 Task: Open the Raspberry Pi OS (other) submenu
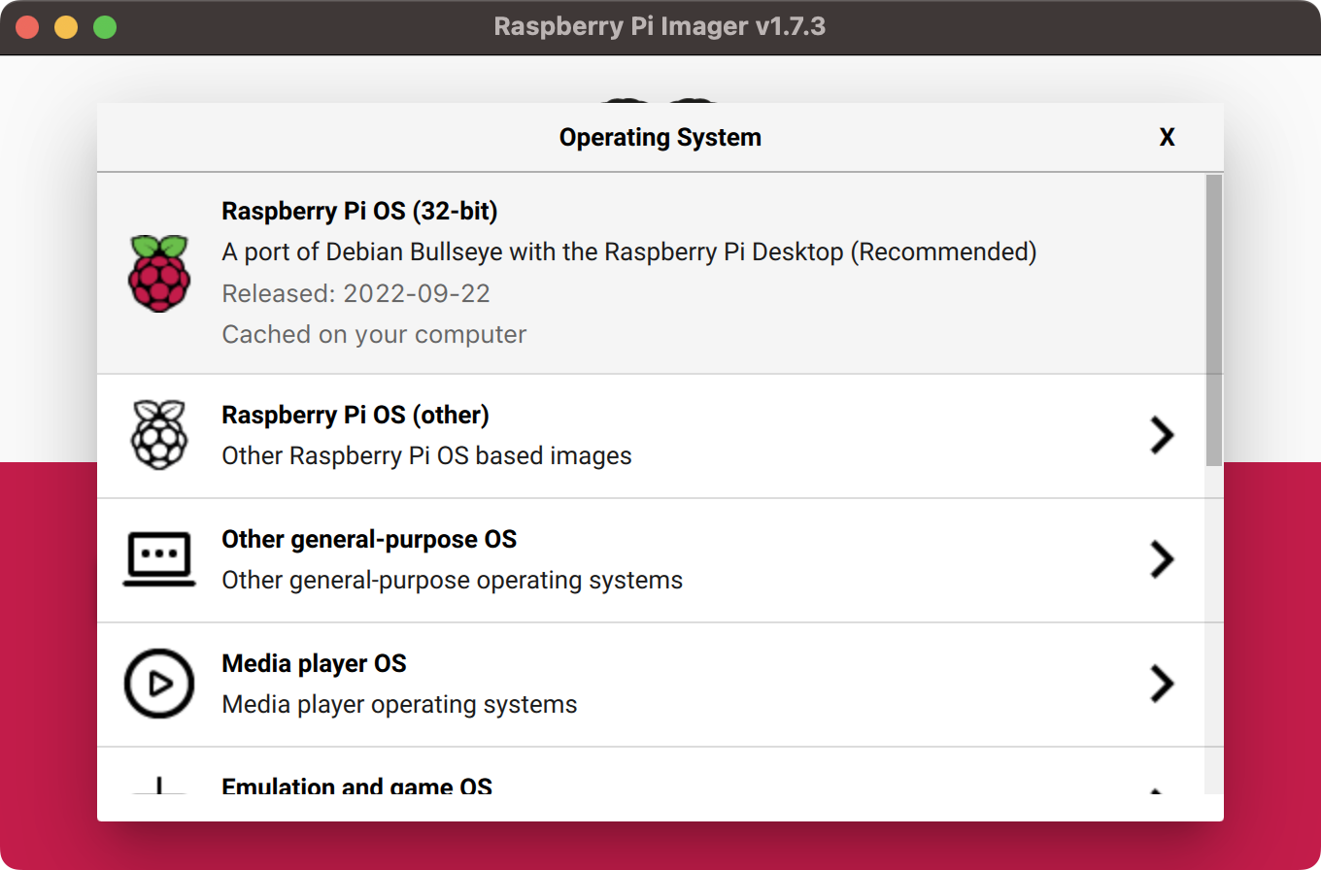pos(651,436)
